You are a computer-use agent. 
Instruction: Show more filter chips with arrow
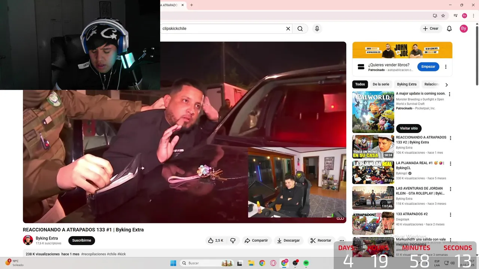446,85
